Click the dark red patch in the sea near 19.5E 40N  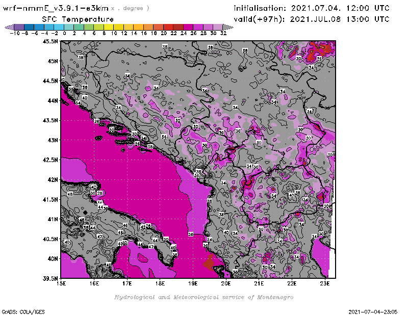click(x=209, y=263)
